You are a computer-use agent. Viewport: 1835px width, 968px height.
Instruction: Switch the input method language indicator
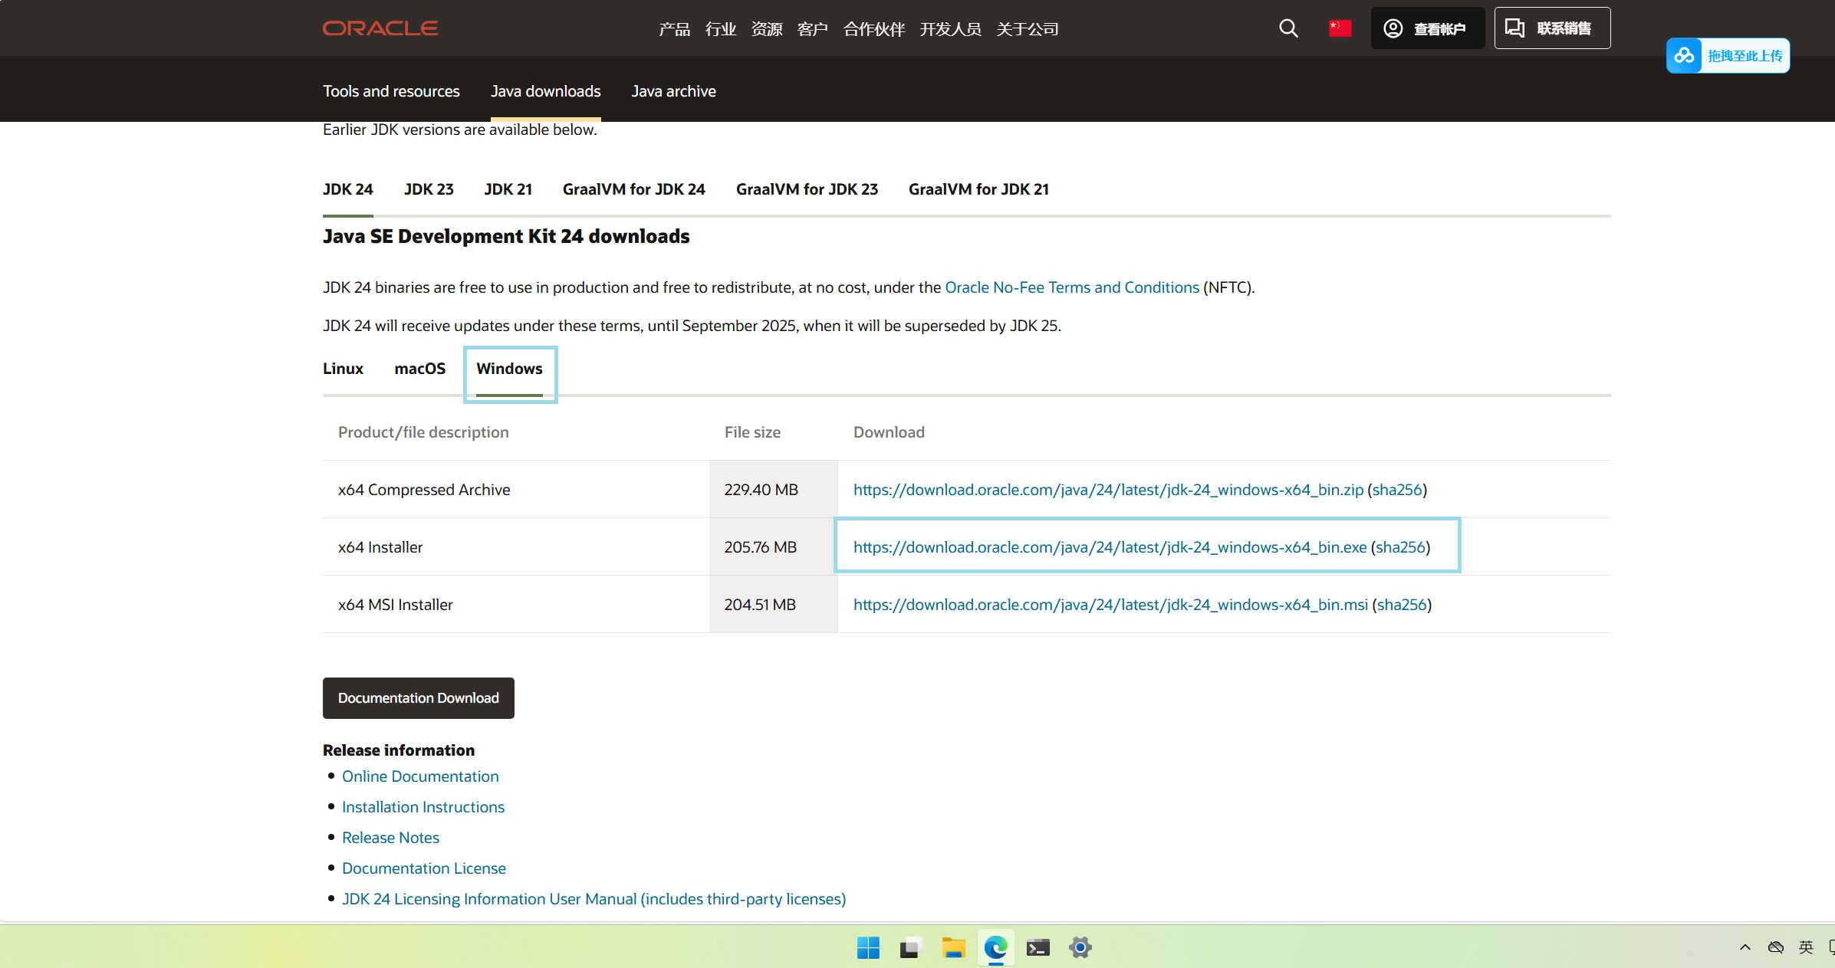[1805, 947]
